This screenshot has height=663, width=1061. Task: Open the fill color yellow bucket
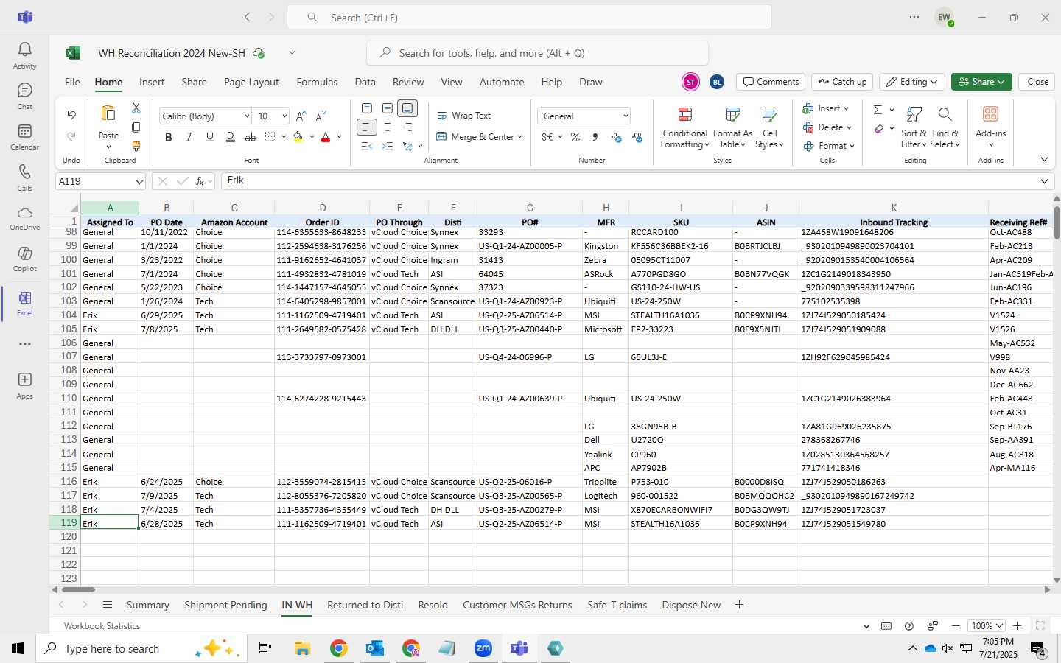point(298,137)
